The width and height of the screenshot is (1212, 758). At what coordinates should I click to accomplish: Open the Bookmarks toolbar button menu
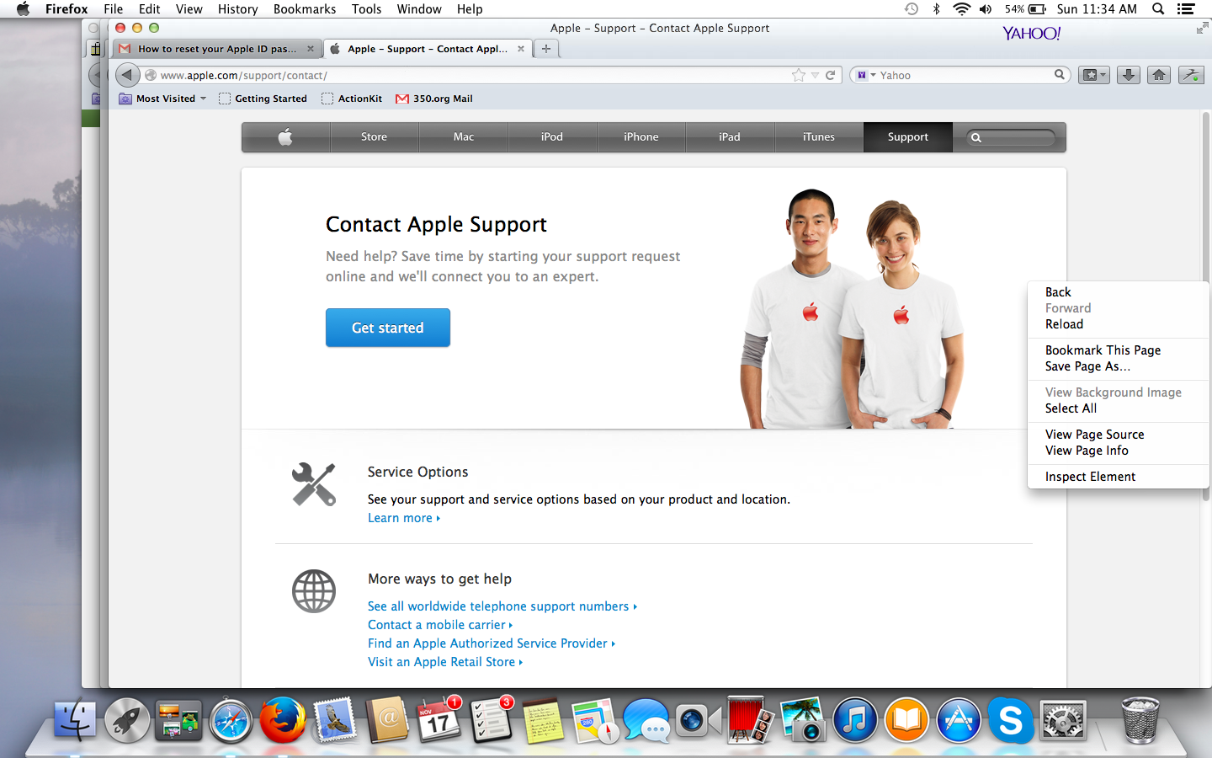[1094, 75]
